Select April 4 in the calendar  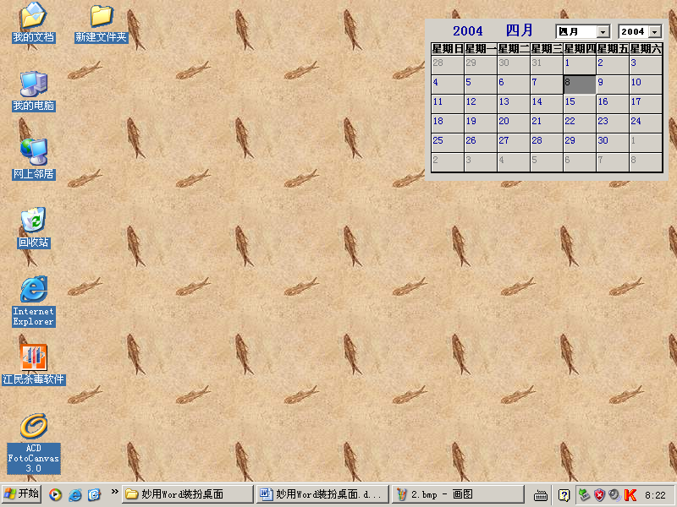448,84
